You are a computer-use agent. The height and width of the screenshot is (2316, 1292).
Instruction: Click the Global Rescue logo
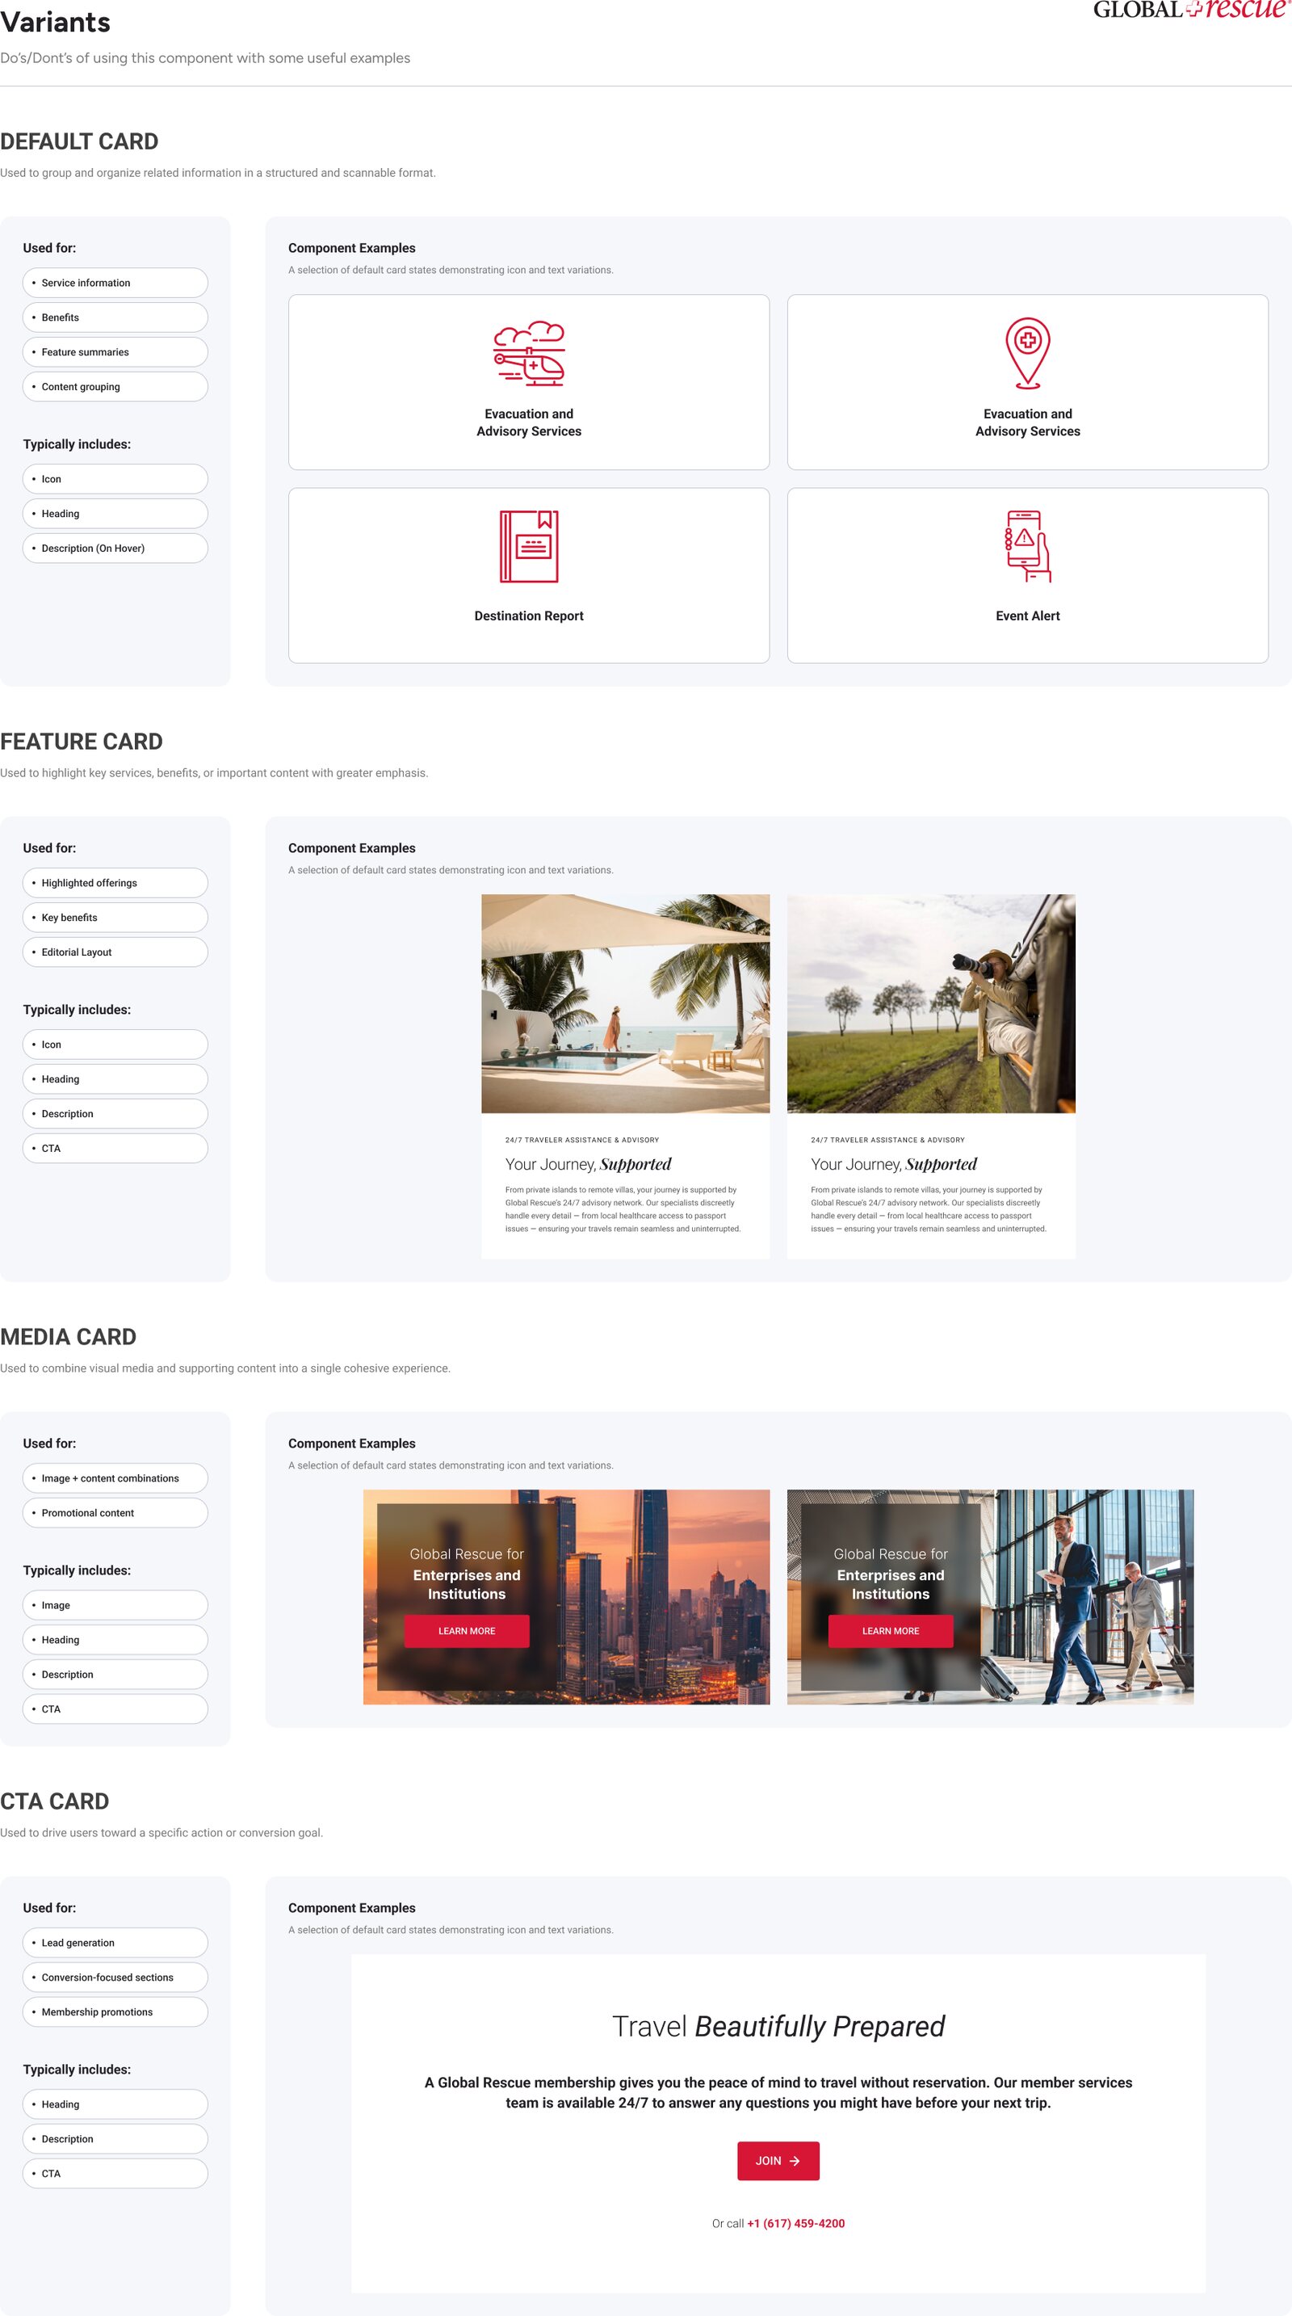click(1191, 10)
